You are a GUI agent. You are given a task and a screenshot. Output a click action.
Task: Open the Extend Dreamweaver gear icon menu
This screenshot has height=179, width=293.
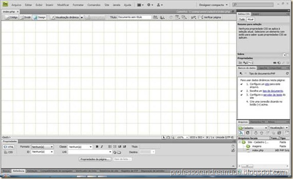tap(150, 5)
